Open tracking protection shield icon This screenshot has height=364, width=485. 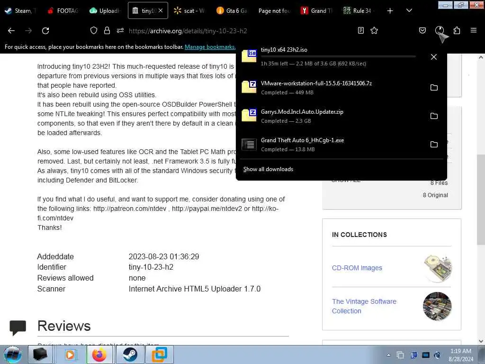tap(94, 30)
